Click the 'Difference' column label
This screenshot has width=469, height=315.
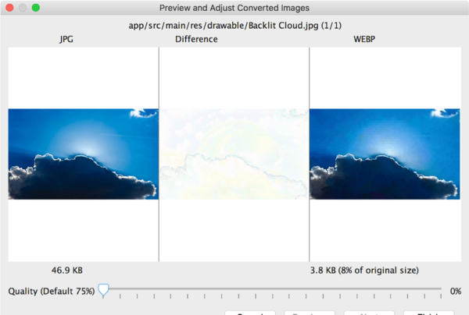196,39
